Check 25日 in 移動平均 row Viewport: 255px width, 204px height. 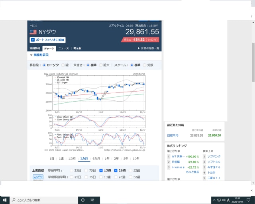coord(71,171)
